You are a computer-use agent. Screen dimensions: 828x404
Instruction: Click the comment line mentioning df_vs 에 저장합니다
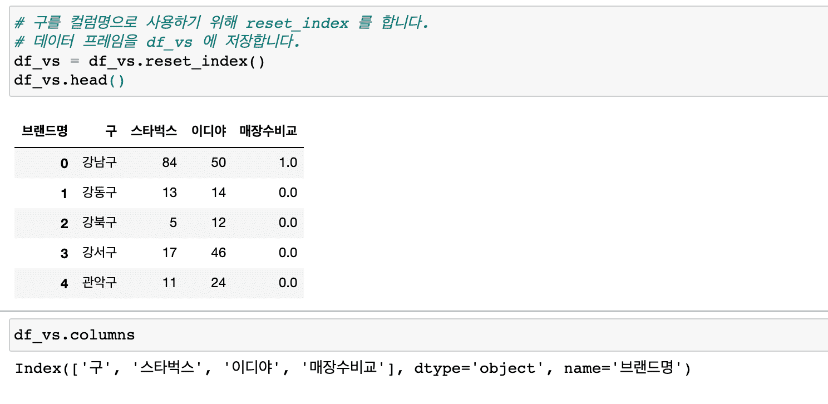pyautogui.click(x=157, y=42)
